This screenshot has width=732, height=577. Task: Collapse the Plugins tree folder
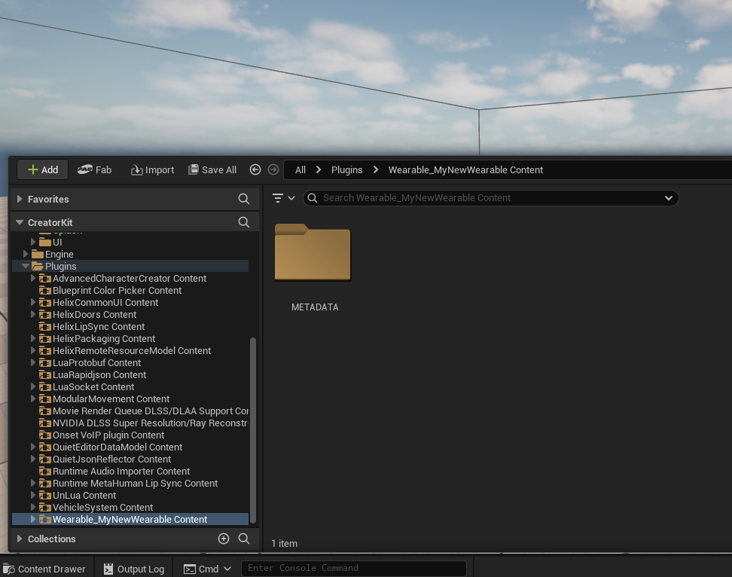tap(26, 266)
